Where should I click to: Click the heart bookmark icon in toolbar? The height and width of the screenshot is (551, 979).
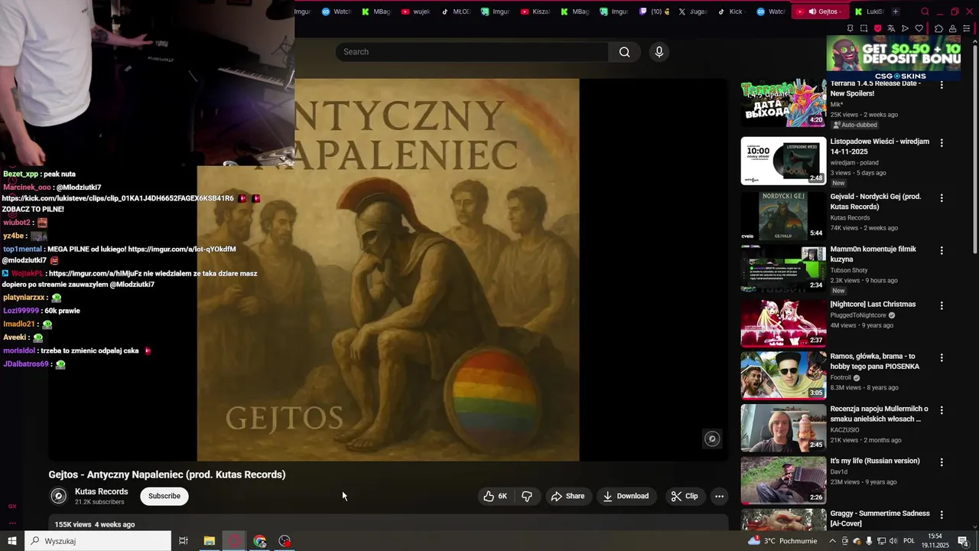coord(919,28)
